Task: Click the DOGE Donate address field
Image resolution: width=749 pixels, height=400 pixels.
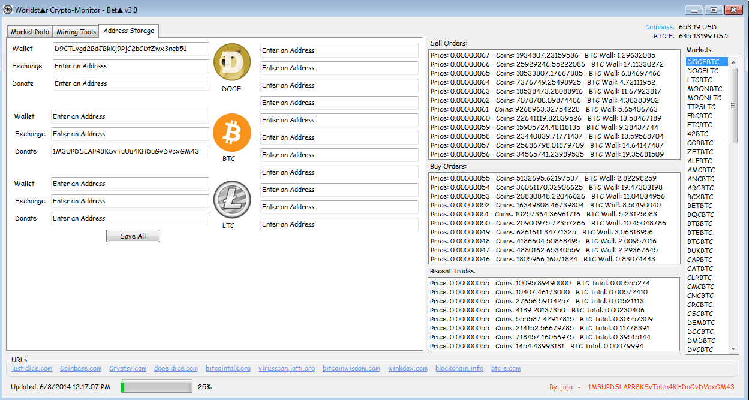Action: pos(131,83)
